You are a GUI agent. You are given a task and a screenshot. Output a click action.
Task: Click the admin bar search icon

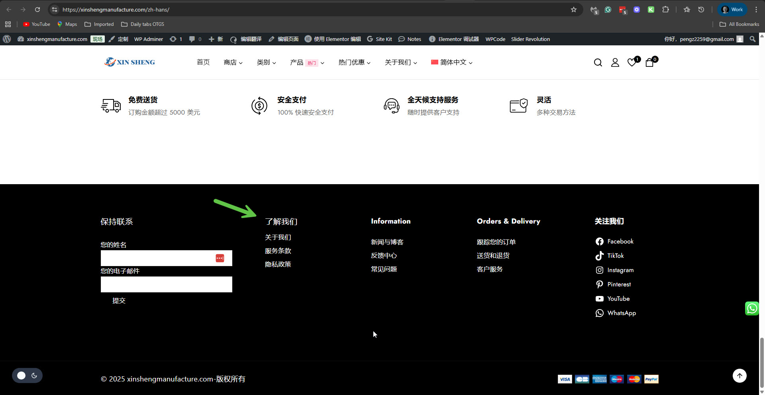pyautogui.click(x=752, y=39)
